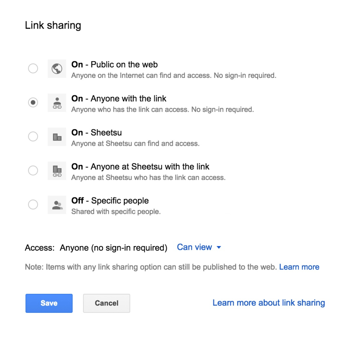Click the Can view dropdown arrow
Image resolution: width=350 pixels, height=339 pixels.
coord(219,247)
